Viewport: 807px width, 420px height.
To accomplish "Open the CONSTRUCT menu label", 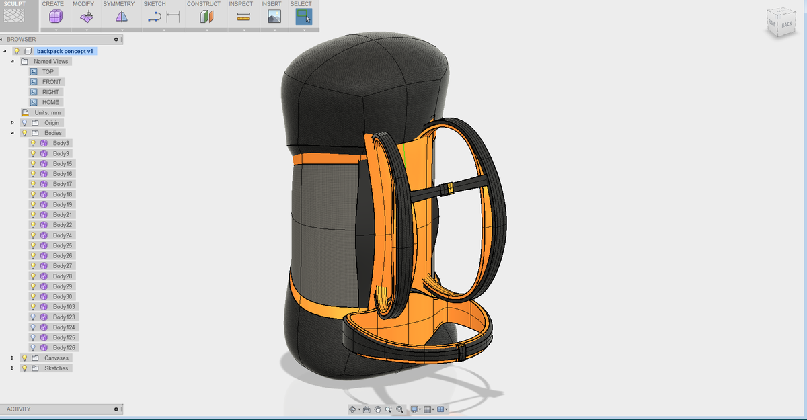I will (204, 4).
